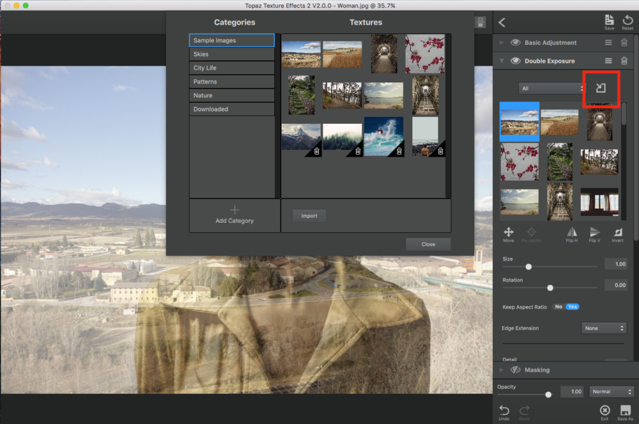Select the ocean wave texture thumbnail
This screenshot has width=639, height=424.
tap(383, 137)
